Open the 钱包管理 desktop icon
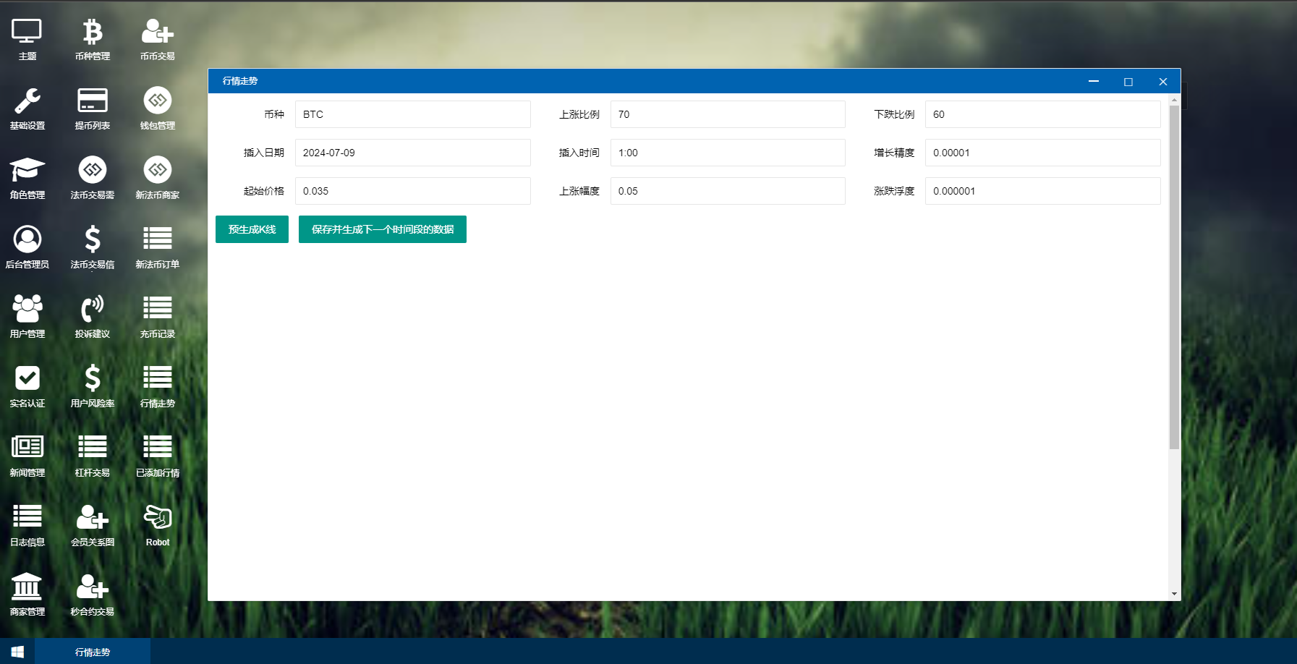The width and height of the screenshot is (1297, 664). tap(157, 102)
